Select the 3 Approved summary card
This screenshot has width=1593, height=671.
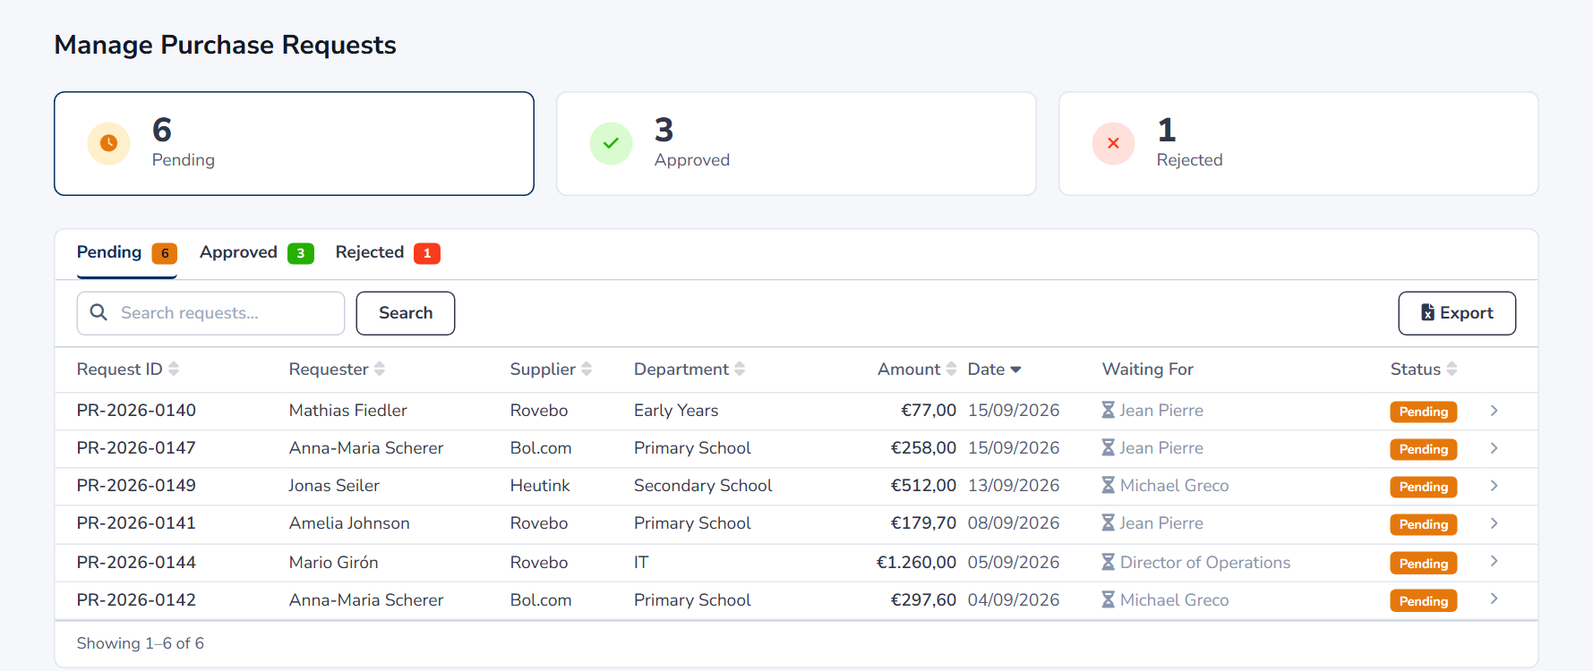tap(796, 143)
